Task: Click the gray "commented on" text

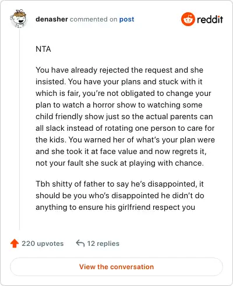Action: 93,19
